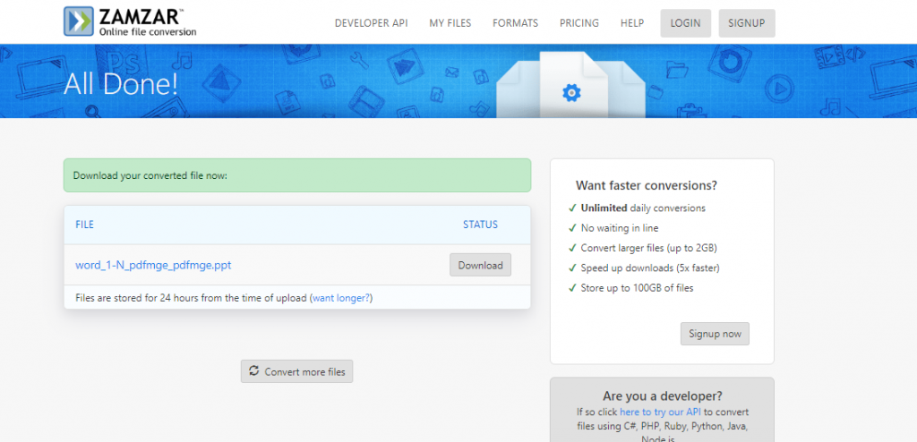
Task: Click the STATUS column header
Action: point(480,225)
